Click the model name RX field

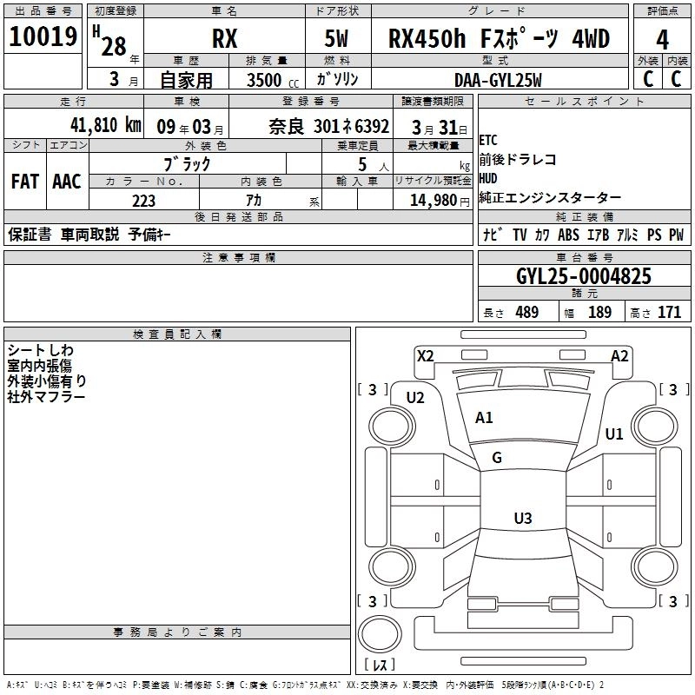225,39
